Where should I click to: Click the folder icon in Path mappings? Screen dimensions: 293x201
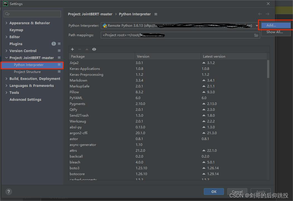pos(256,35)
